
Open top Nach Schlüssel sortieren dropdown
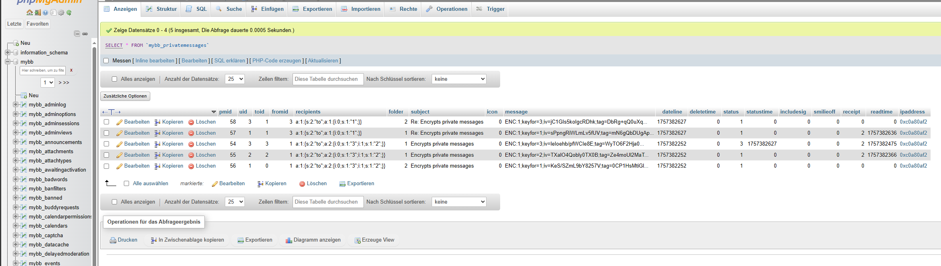click(x=459, y=79)
